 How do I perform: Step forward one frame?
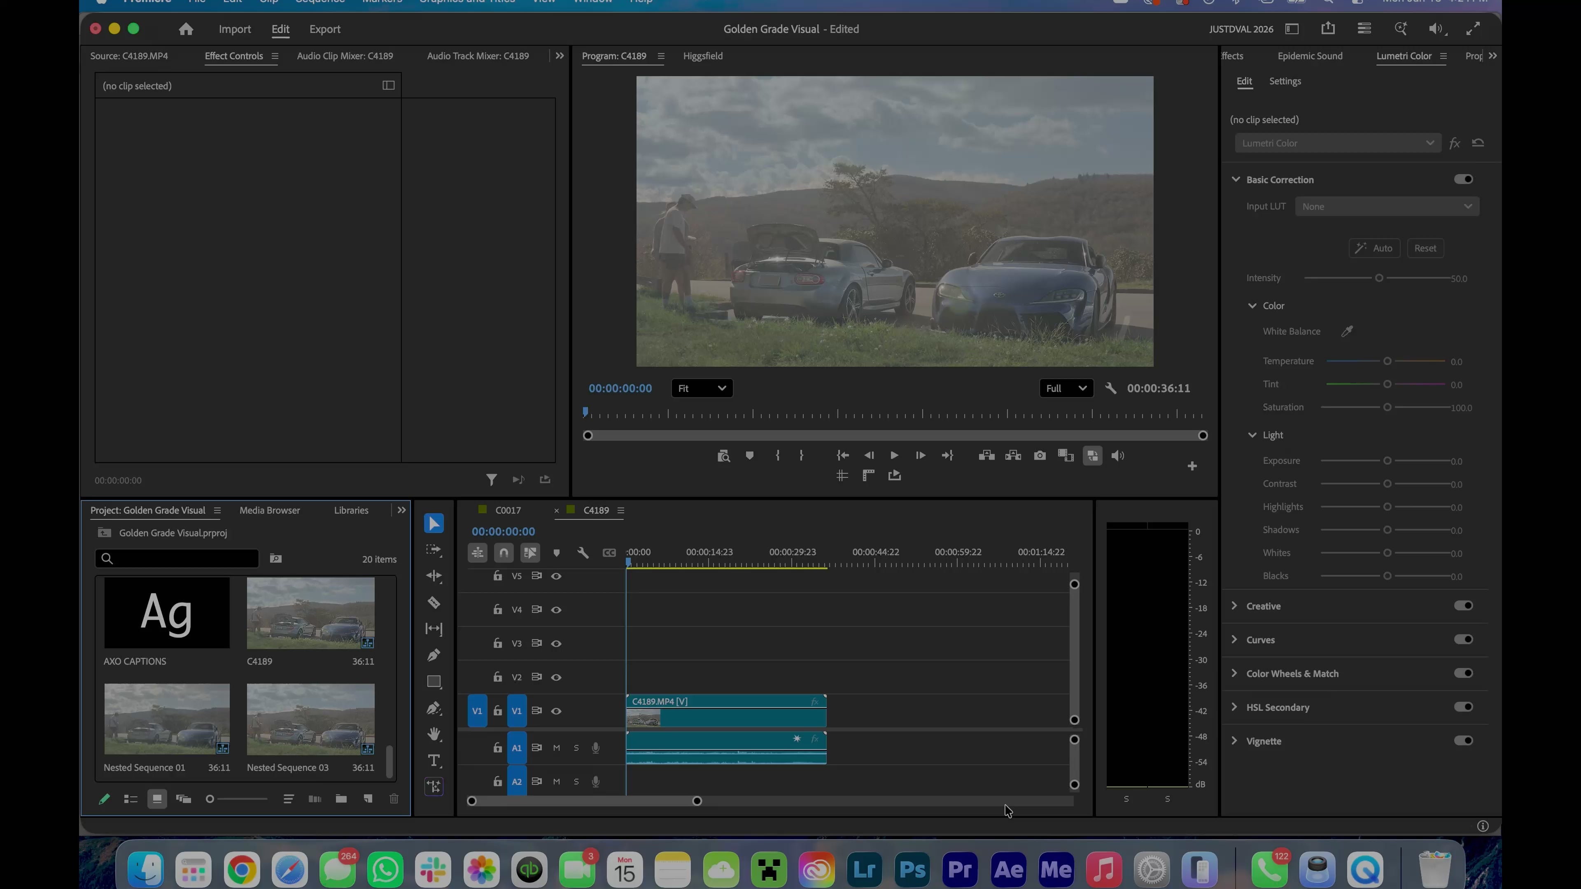[x=921, y=455]
